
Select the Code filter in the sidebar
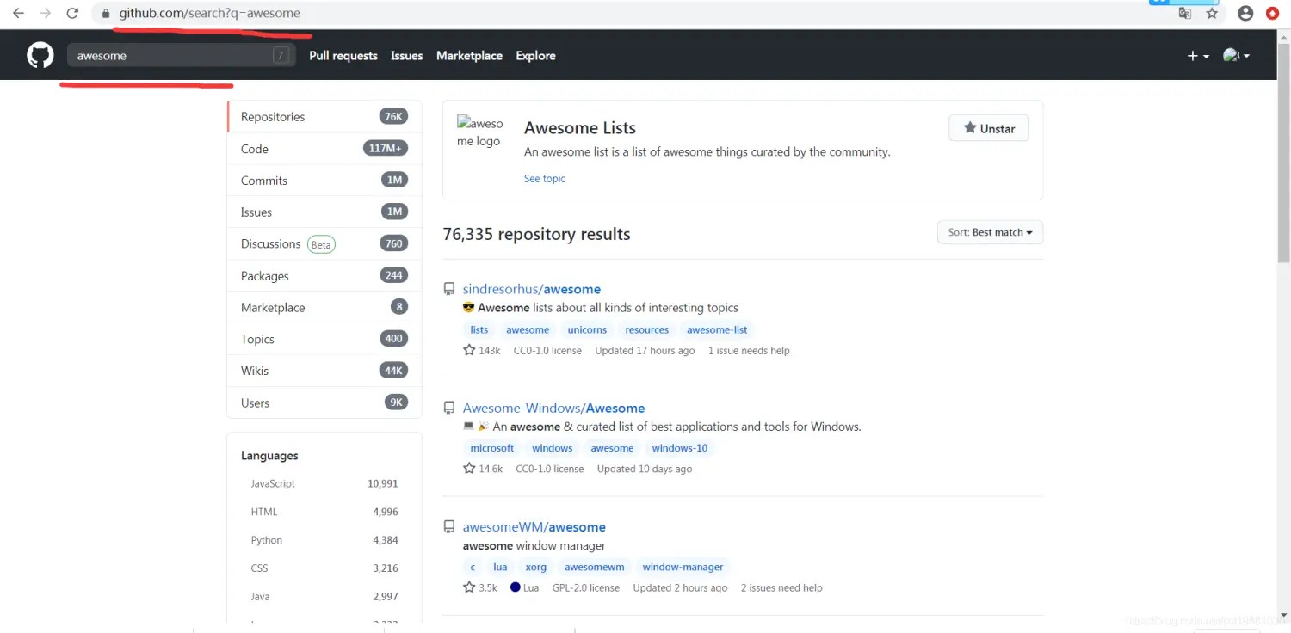pos(254,148)
